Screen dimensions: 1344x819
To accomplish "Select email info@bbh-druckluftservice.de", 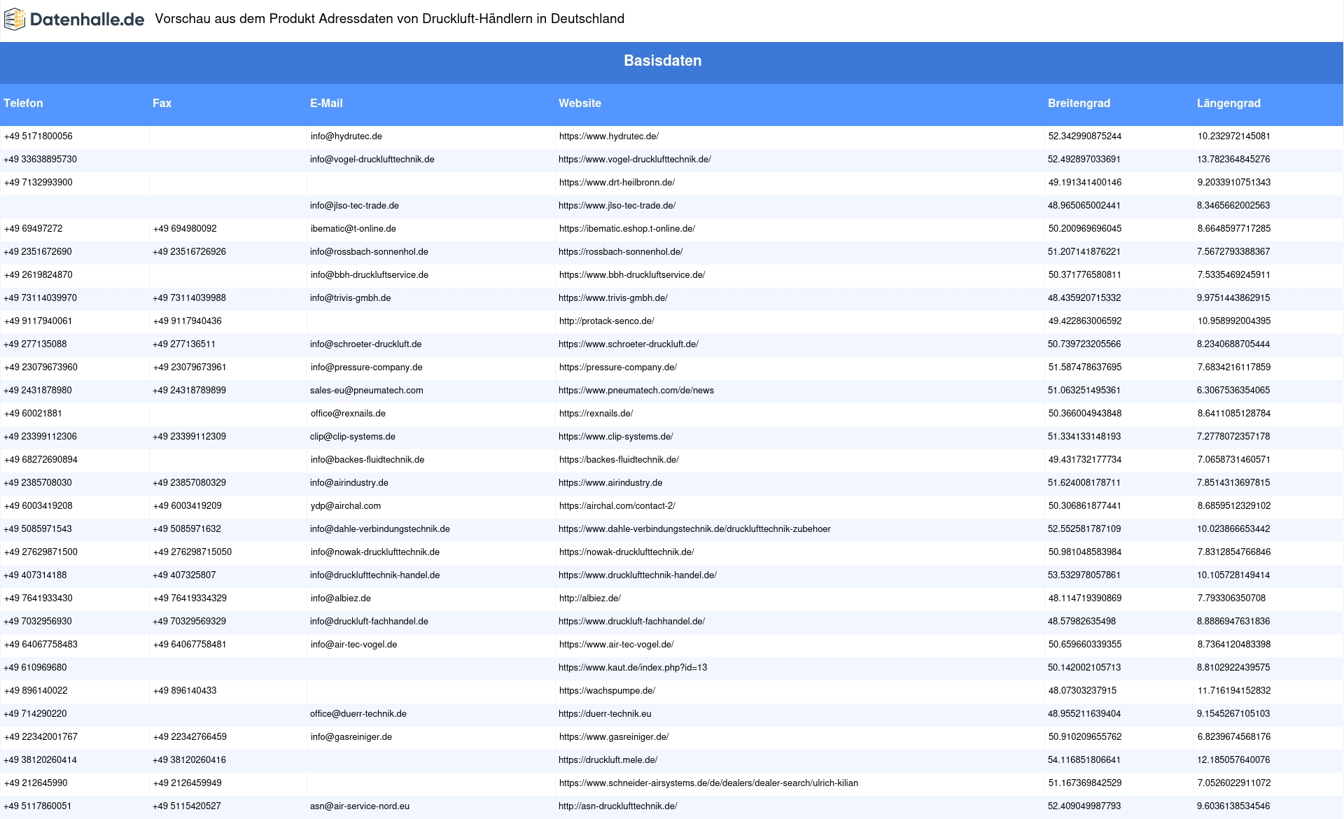I will (x=370, y=275).
